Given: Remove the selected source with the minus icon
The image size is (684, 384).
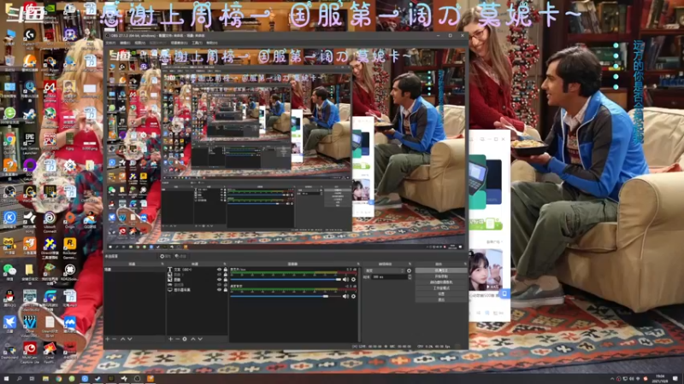Looking at the screenshot, I should click(178, 339).
